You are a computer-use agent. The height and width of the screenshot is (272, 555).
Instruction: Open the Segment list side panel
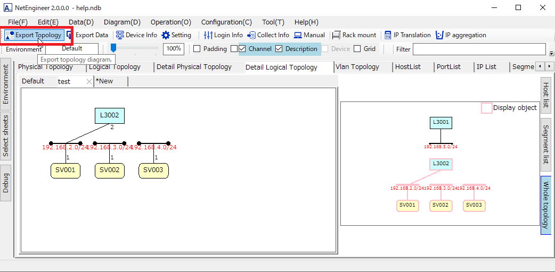click(545, 144)
